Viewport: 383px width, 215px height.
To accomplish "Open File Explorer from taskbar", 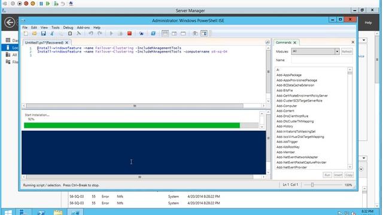I will 58,212.
